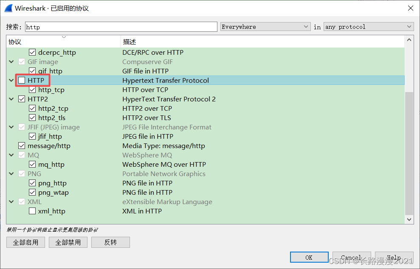This screenshot has width=420, height=269.
Task: Click the search field containing http
Action: pos(121,27)
